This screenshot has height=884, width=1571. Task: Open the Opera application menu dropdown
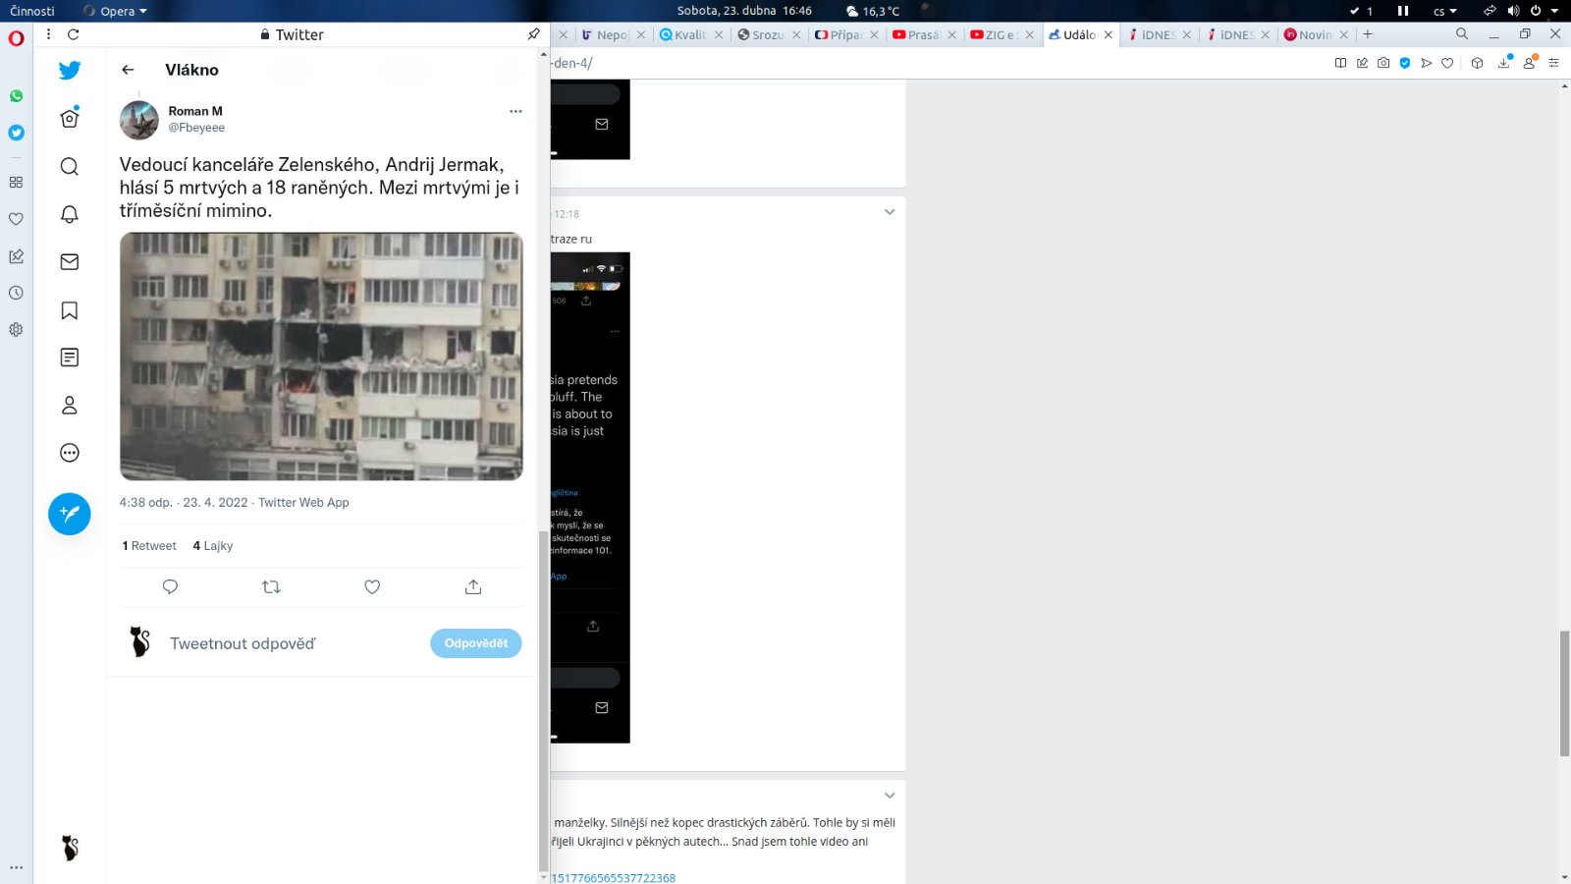(116, 11)
